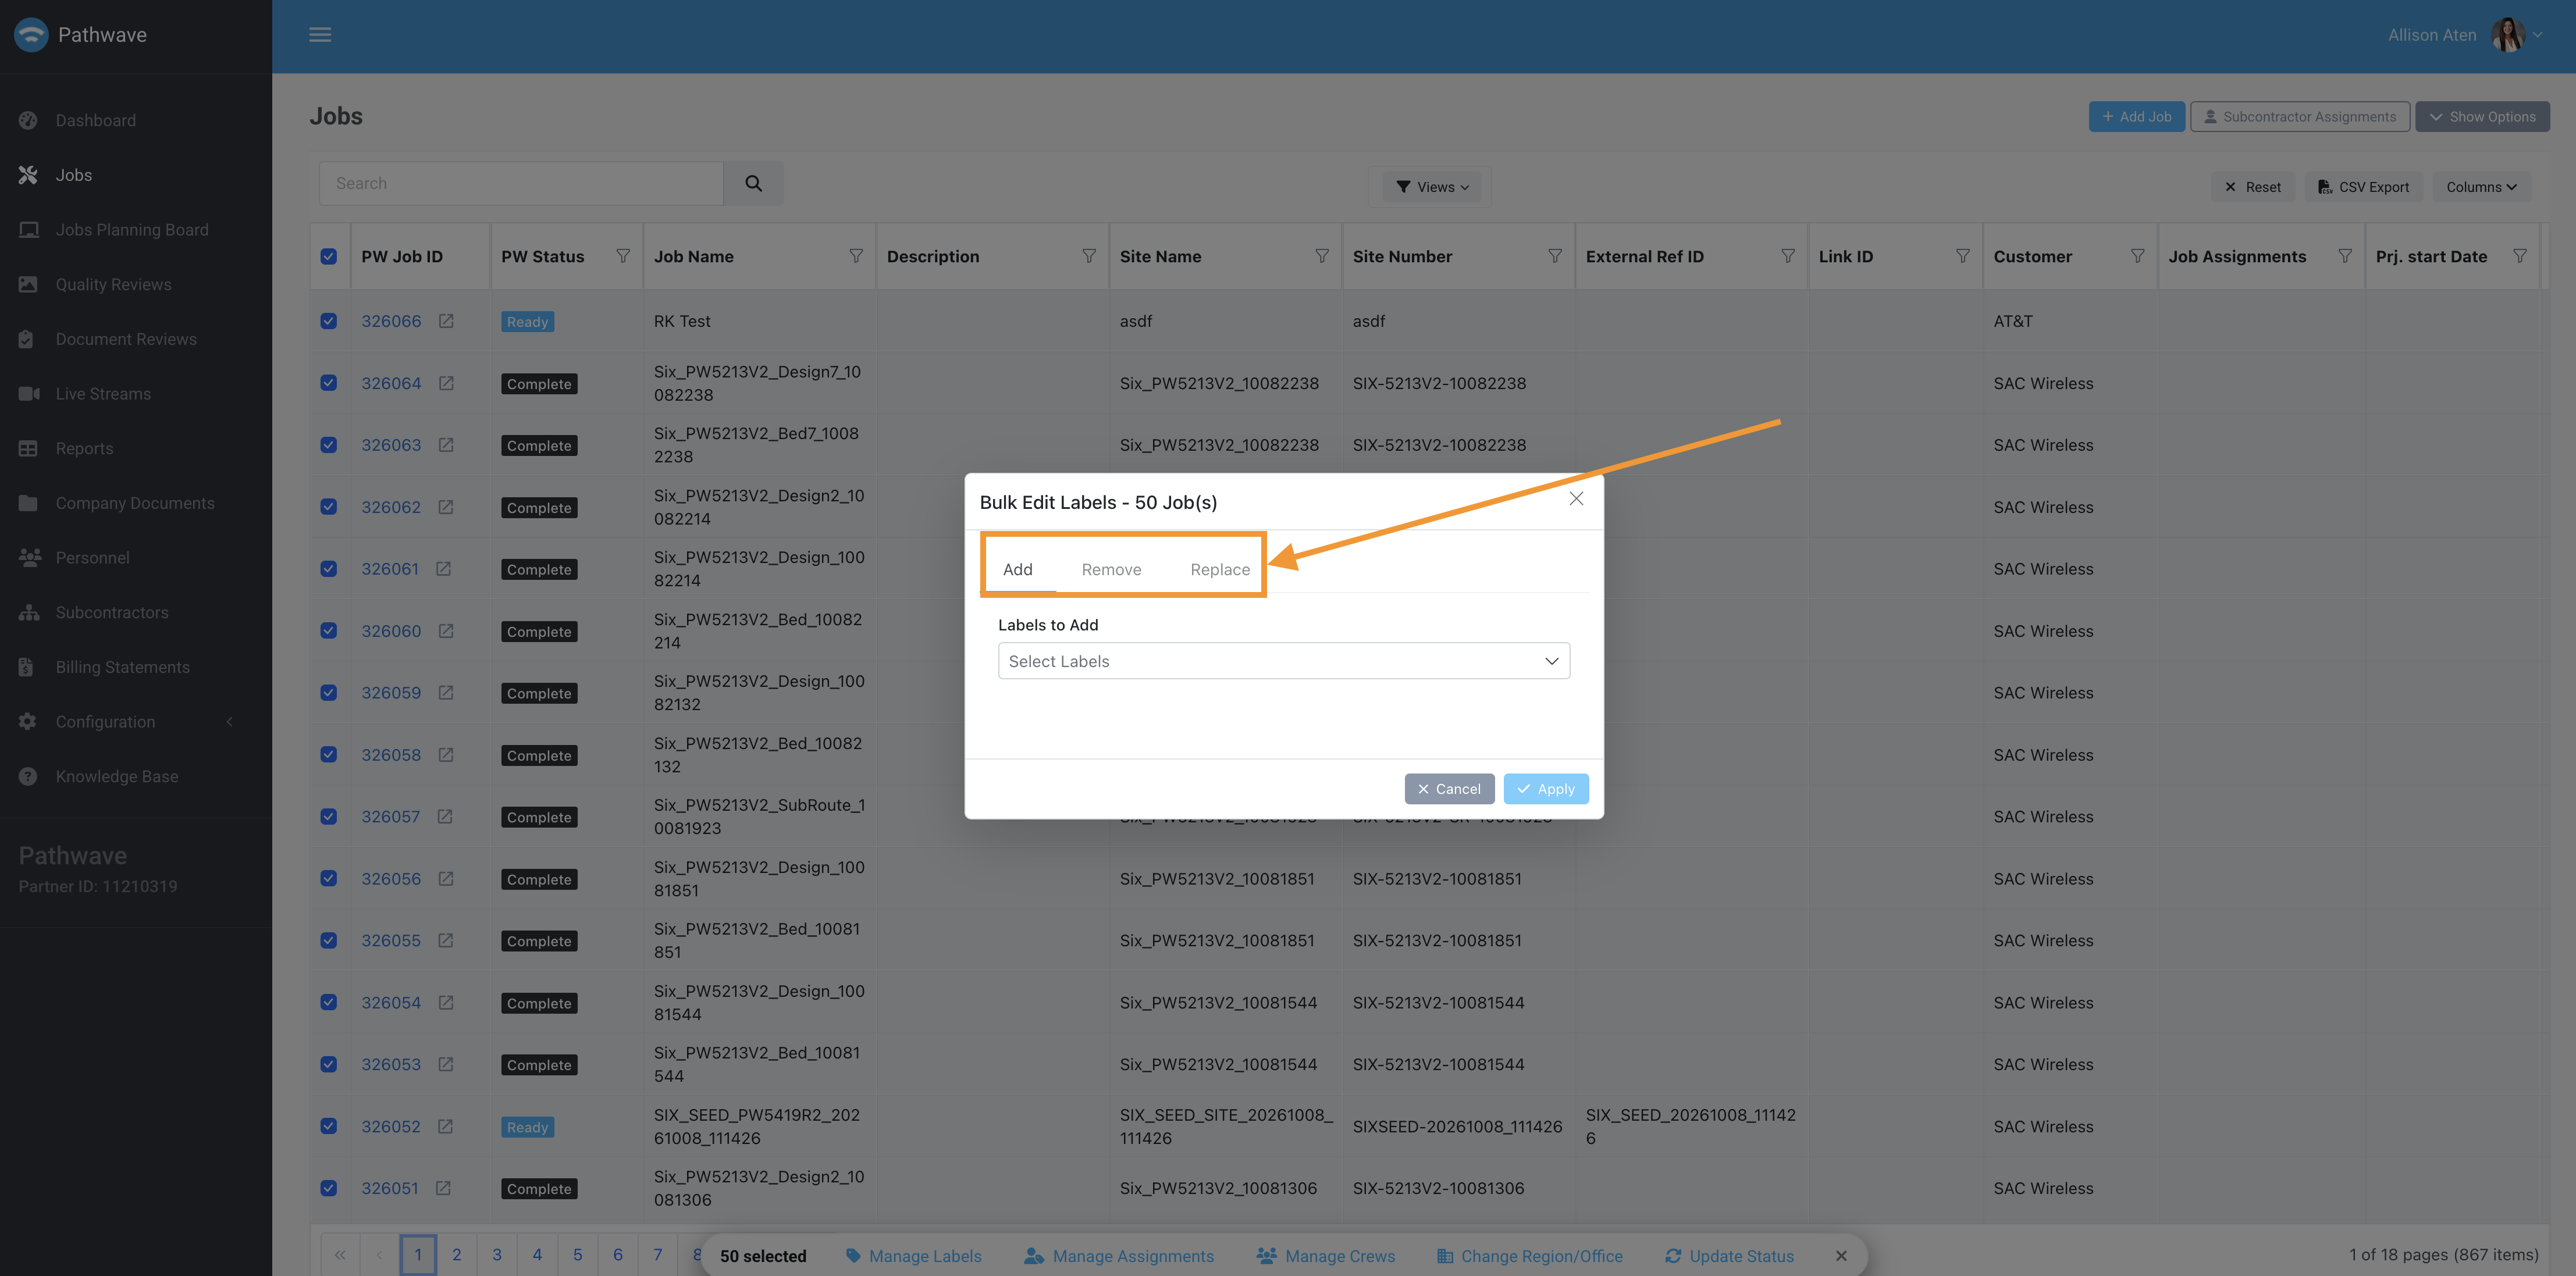
Task: Click Manage Crews in selection bar
Action: 1326,1256
